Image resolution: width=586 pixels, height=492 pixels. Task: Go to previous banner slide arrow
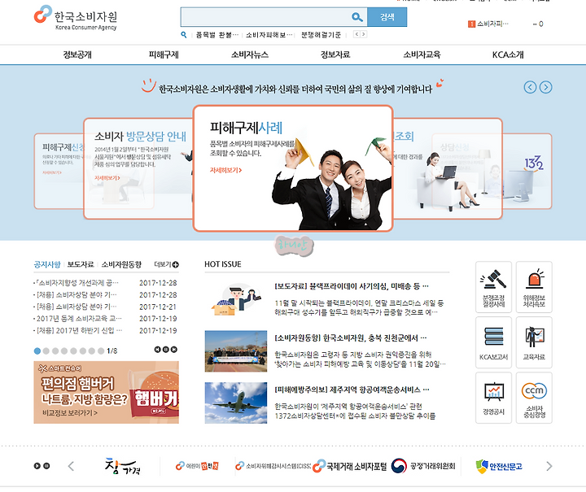point(530,87)
